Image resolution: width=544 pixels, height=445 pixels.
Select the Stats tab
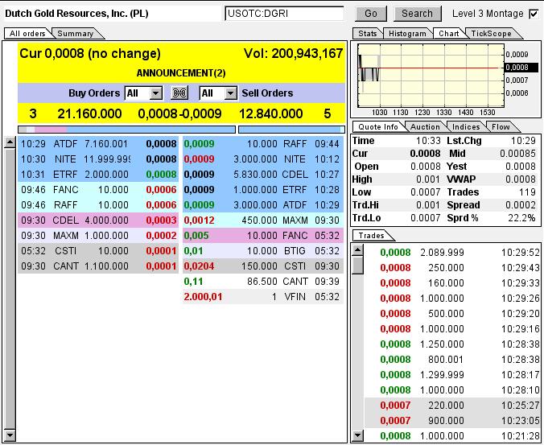[367, 34]
